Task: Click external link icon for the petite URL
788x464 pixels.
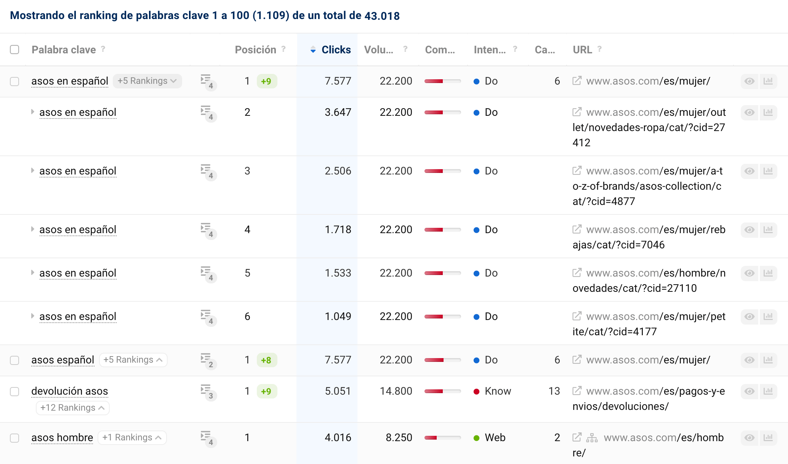Action: click(x=577, y=316)
